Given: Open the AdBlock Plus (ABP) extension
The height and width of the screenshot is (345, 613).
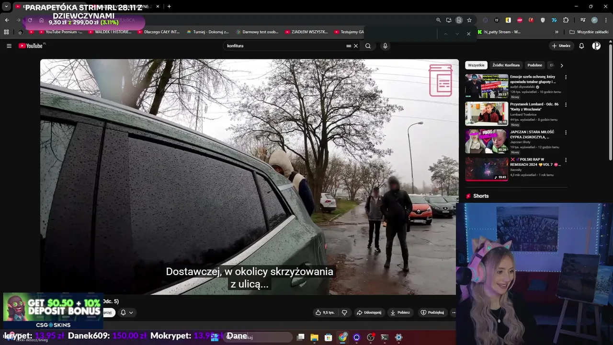Looking at the screenshot, I should [x=520, y=20].
